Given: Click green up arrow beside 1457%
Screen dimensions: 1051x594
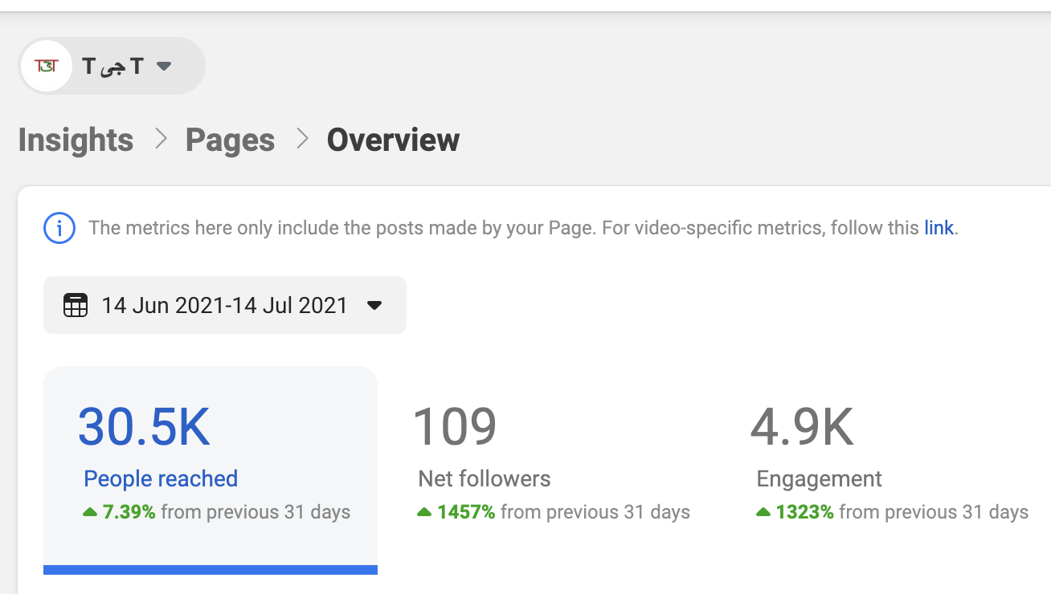Looking at the screenshot, I should 424,512.
